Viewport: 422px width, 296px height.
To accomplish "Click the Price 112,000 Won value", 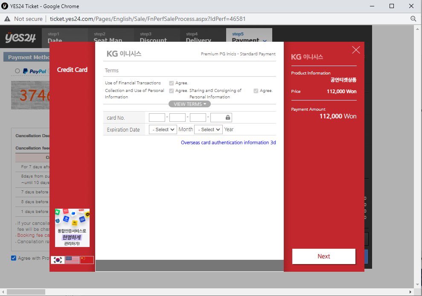I will pos(341,91).
